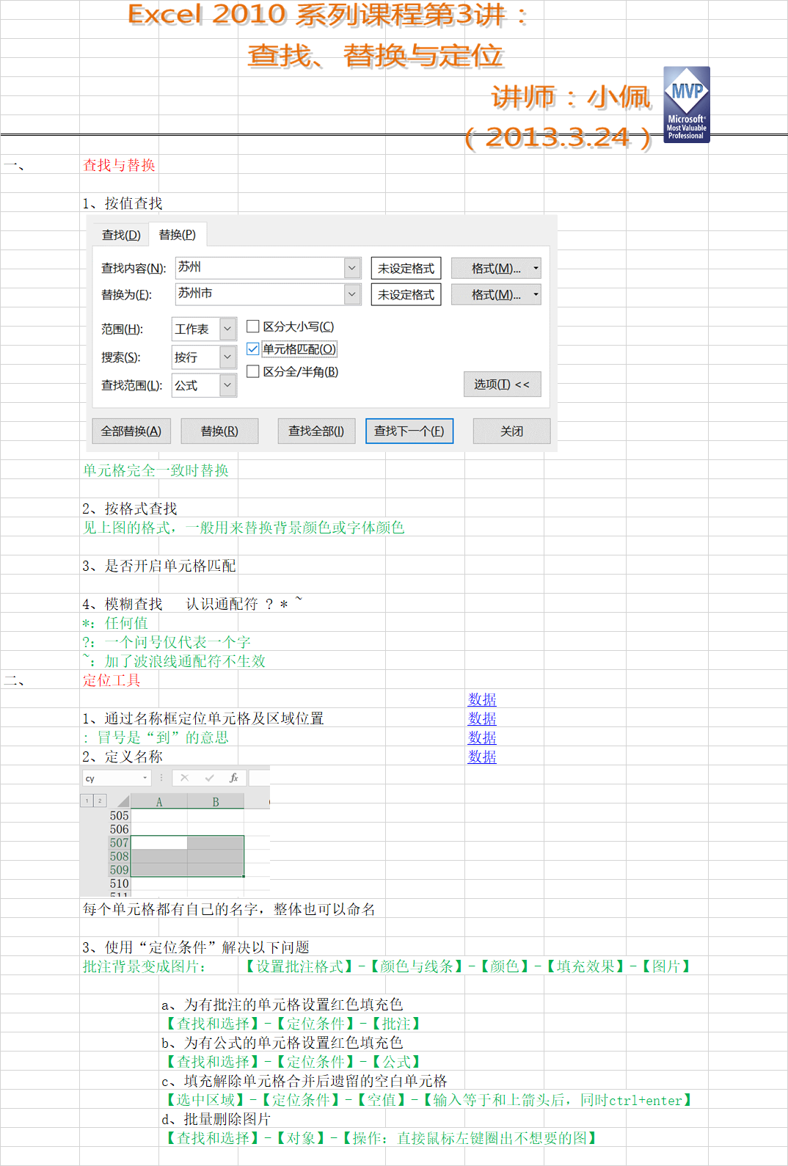Open the 替换为 dropdown arrow

tap(352, 294)
